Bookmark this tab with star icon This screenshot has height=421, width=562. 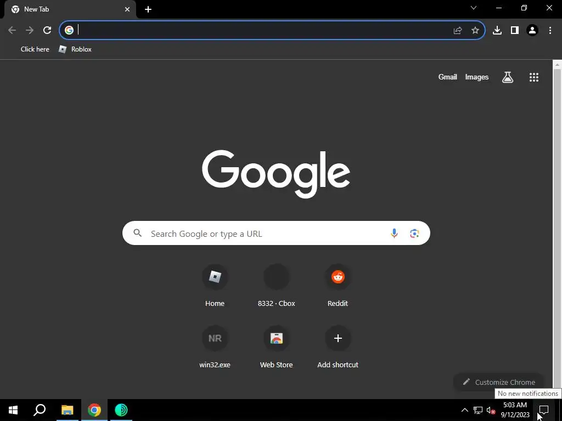tap(475, 31)
